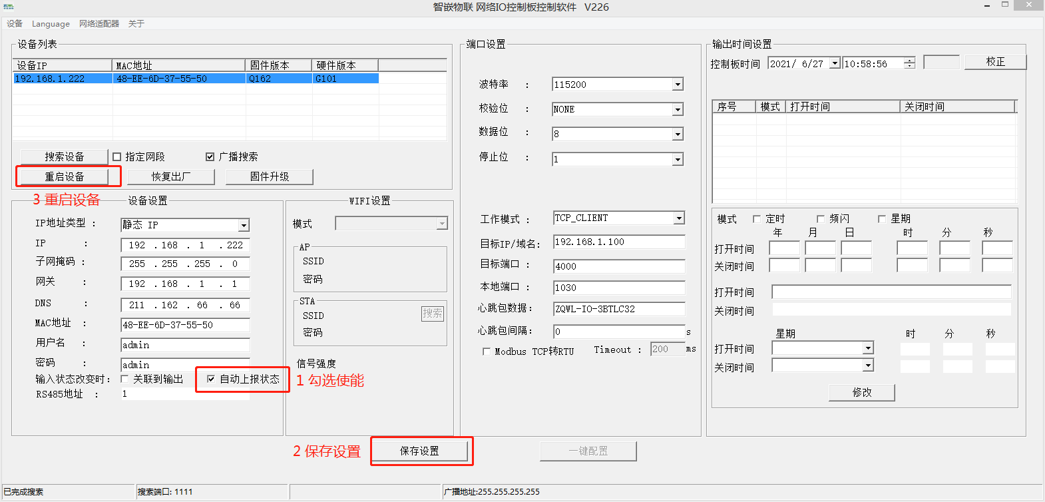Open the 波特率 115200 dropdown

678,85
